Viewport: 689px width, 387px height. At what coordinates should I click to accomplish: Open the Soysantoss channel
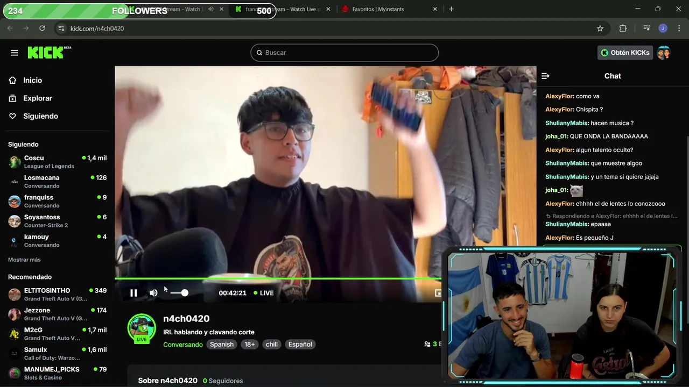coord(57,221)
